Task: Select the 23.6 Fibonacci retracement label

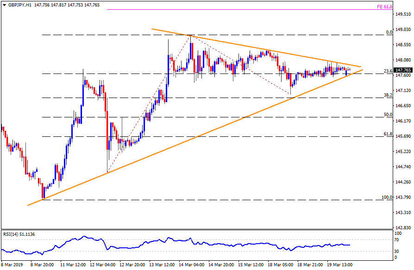Action: [x=388, y=71]
